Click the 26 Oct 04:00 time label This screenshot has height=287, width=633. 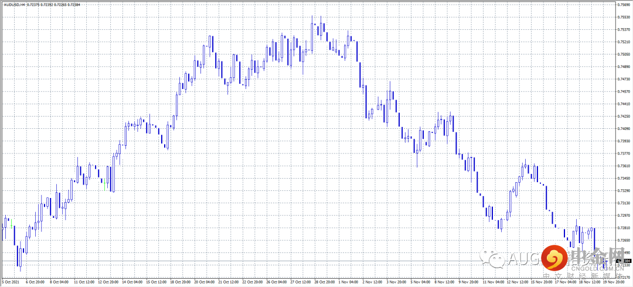pos(275,282)
